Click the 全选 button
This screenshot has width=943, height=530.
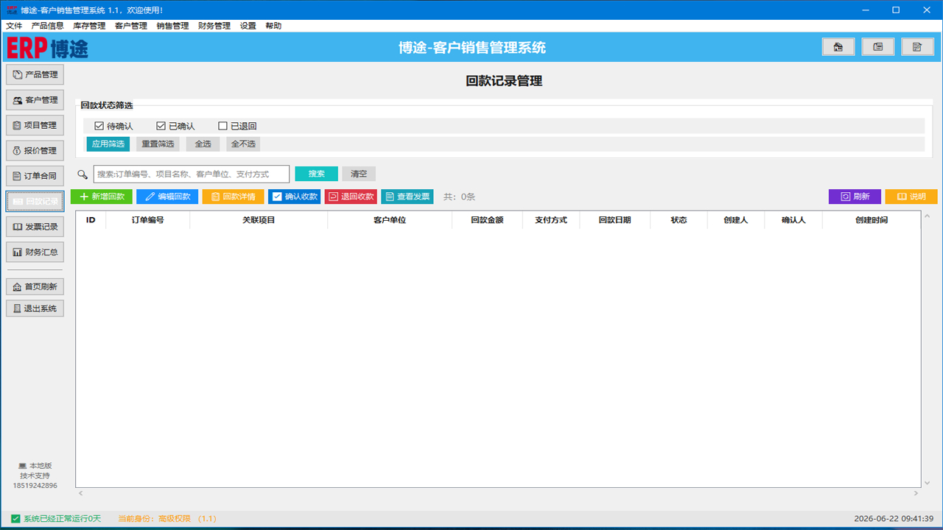(x=203, y=144)
